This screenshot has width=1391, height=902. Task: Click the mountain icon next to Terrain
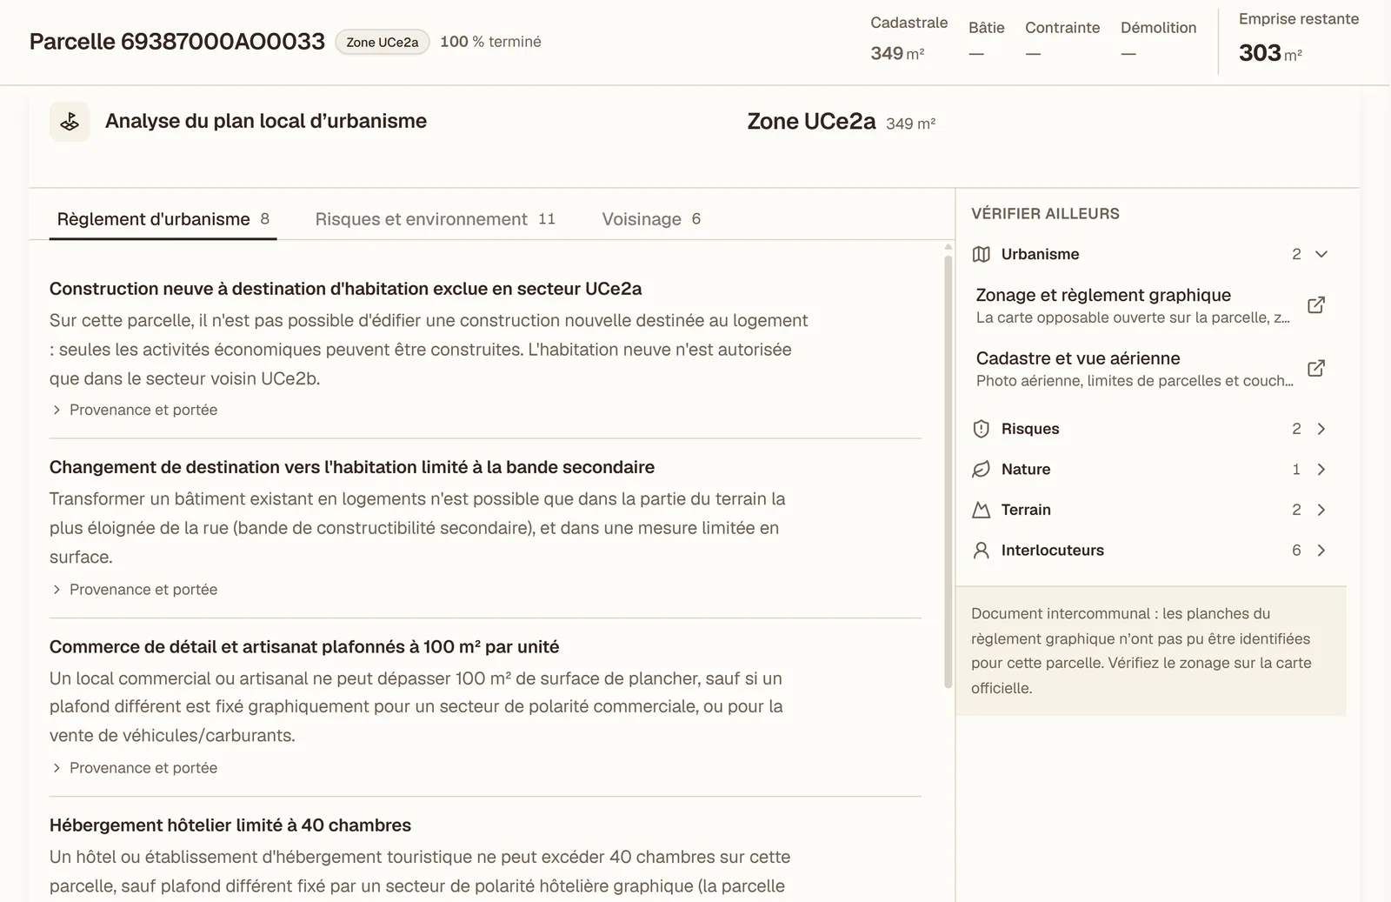(x=982, y=510)
